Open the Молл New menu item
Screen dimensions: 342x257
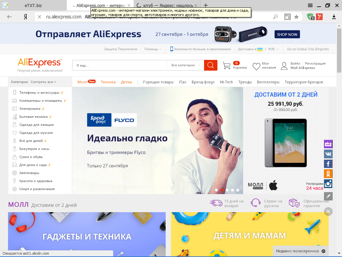coord(87,82)
